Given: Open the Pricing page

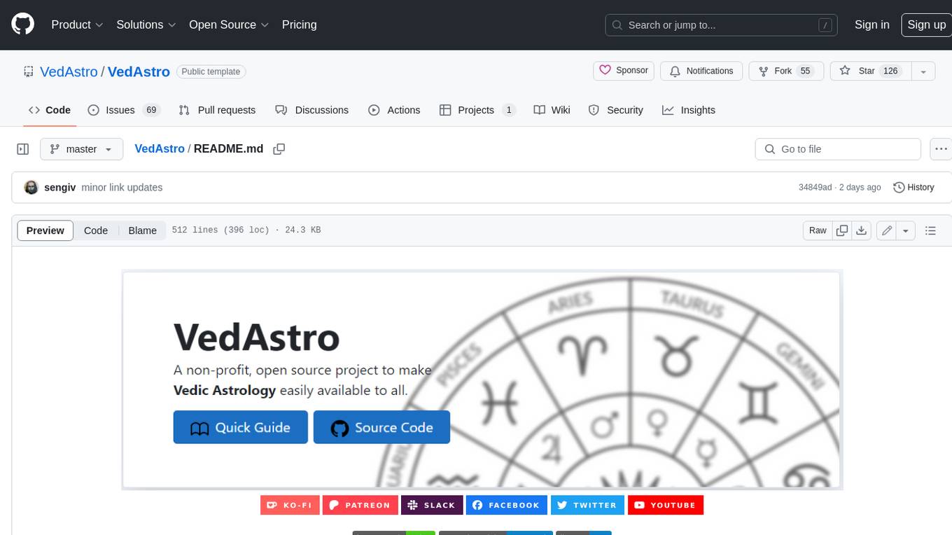Looking at the screenshot, I should click(x=299, y=25).
